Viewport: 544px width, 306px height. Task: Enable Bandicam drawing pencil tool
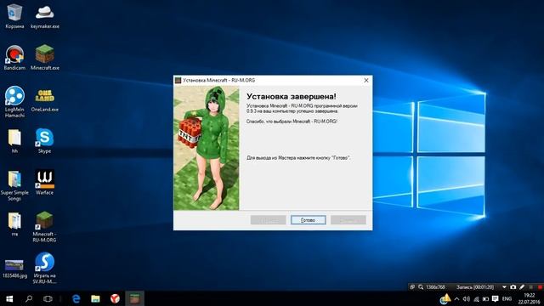tap(522, 287)
